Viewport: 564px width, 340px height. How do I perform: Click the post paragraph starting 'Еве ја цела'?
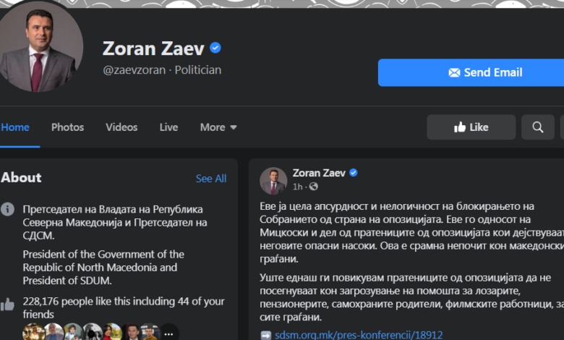pyautogui.click(x=411, y=232)
